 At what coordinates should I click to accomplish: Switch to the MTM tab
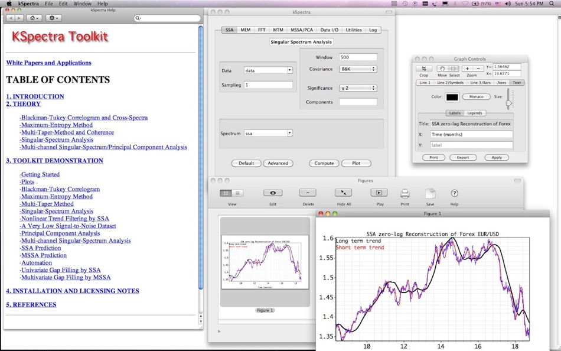click(x=278, y=30)
